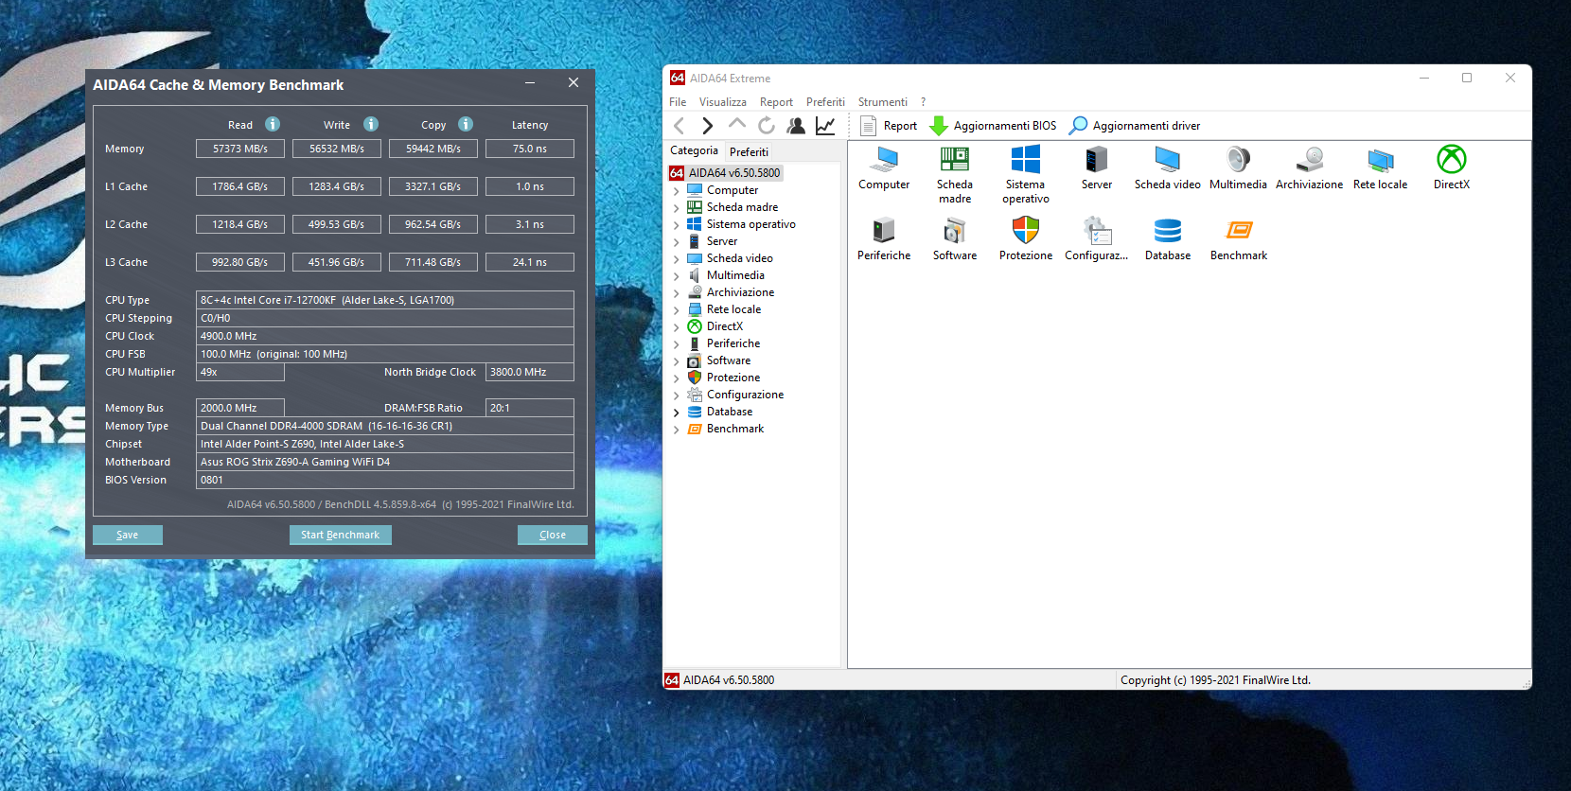Open the File menu
Viewport: 1571px width, 791px height.
(x=678, y=102)
